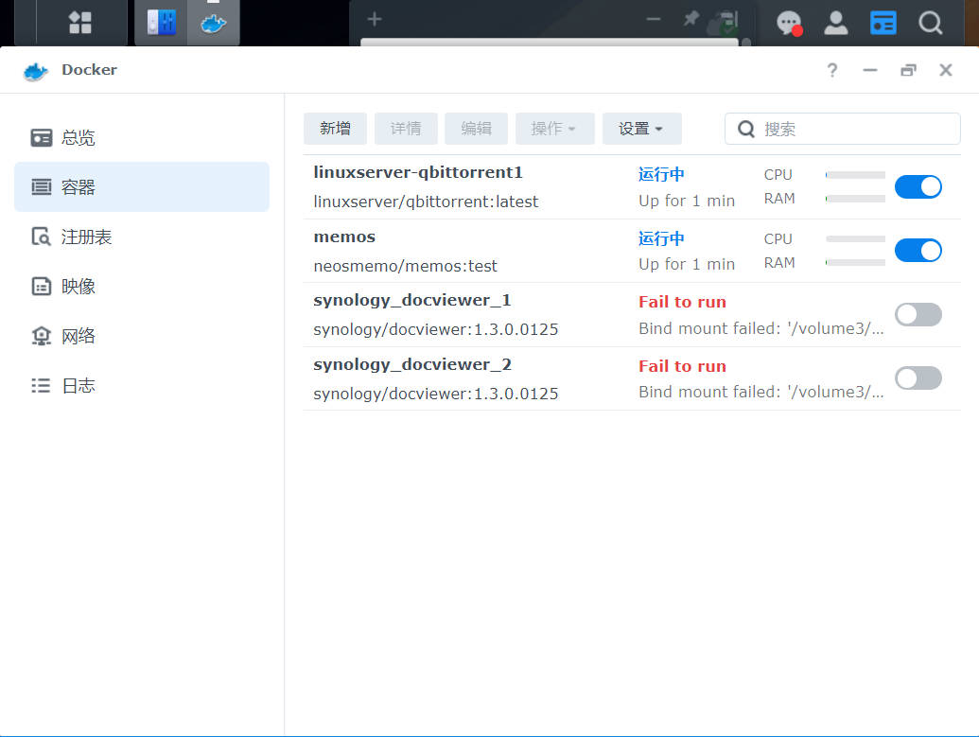
Task: Select the memos container name
Action: point(344,237)
